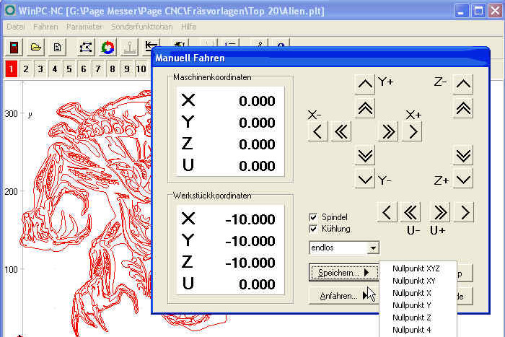This screenshot has width=505, height=337.
Task: Open the endlos step-size dropdown
Action: coord(373,248)
